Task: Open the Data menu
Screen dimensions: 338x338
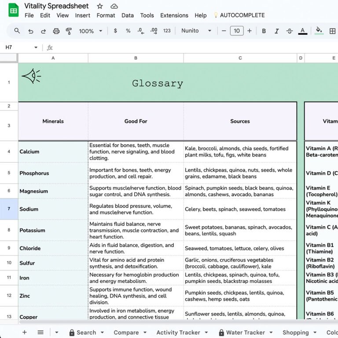Action: tap(128, 15)
